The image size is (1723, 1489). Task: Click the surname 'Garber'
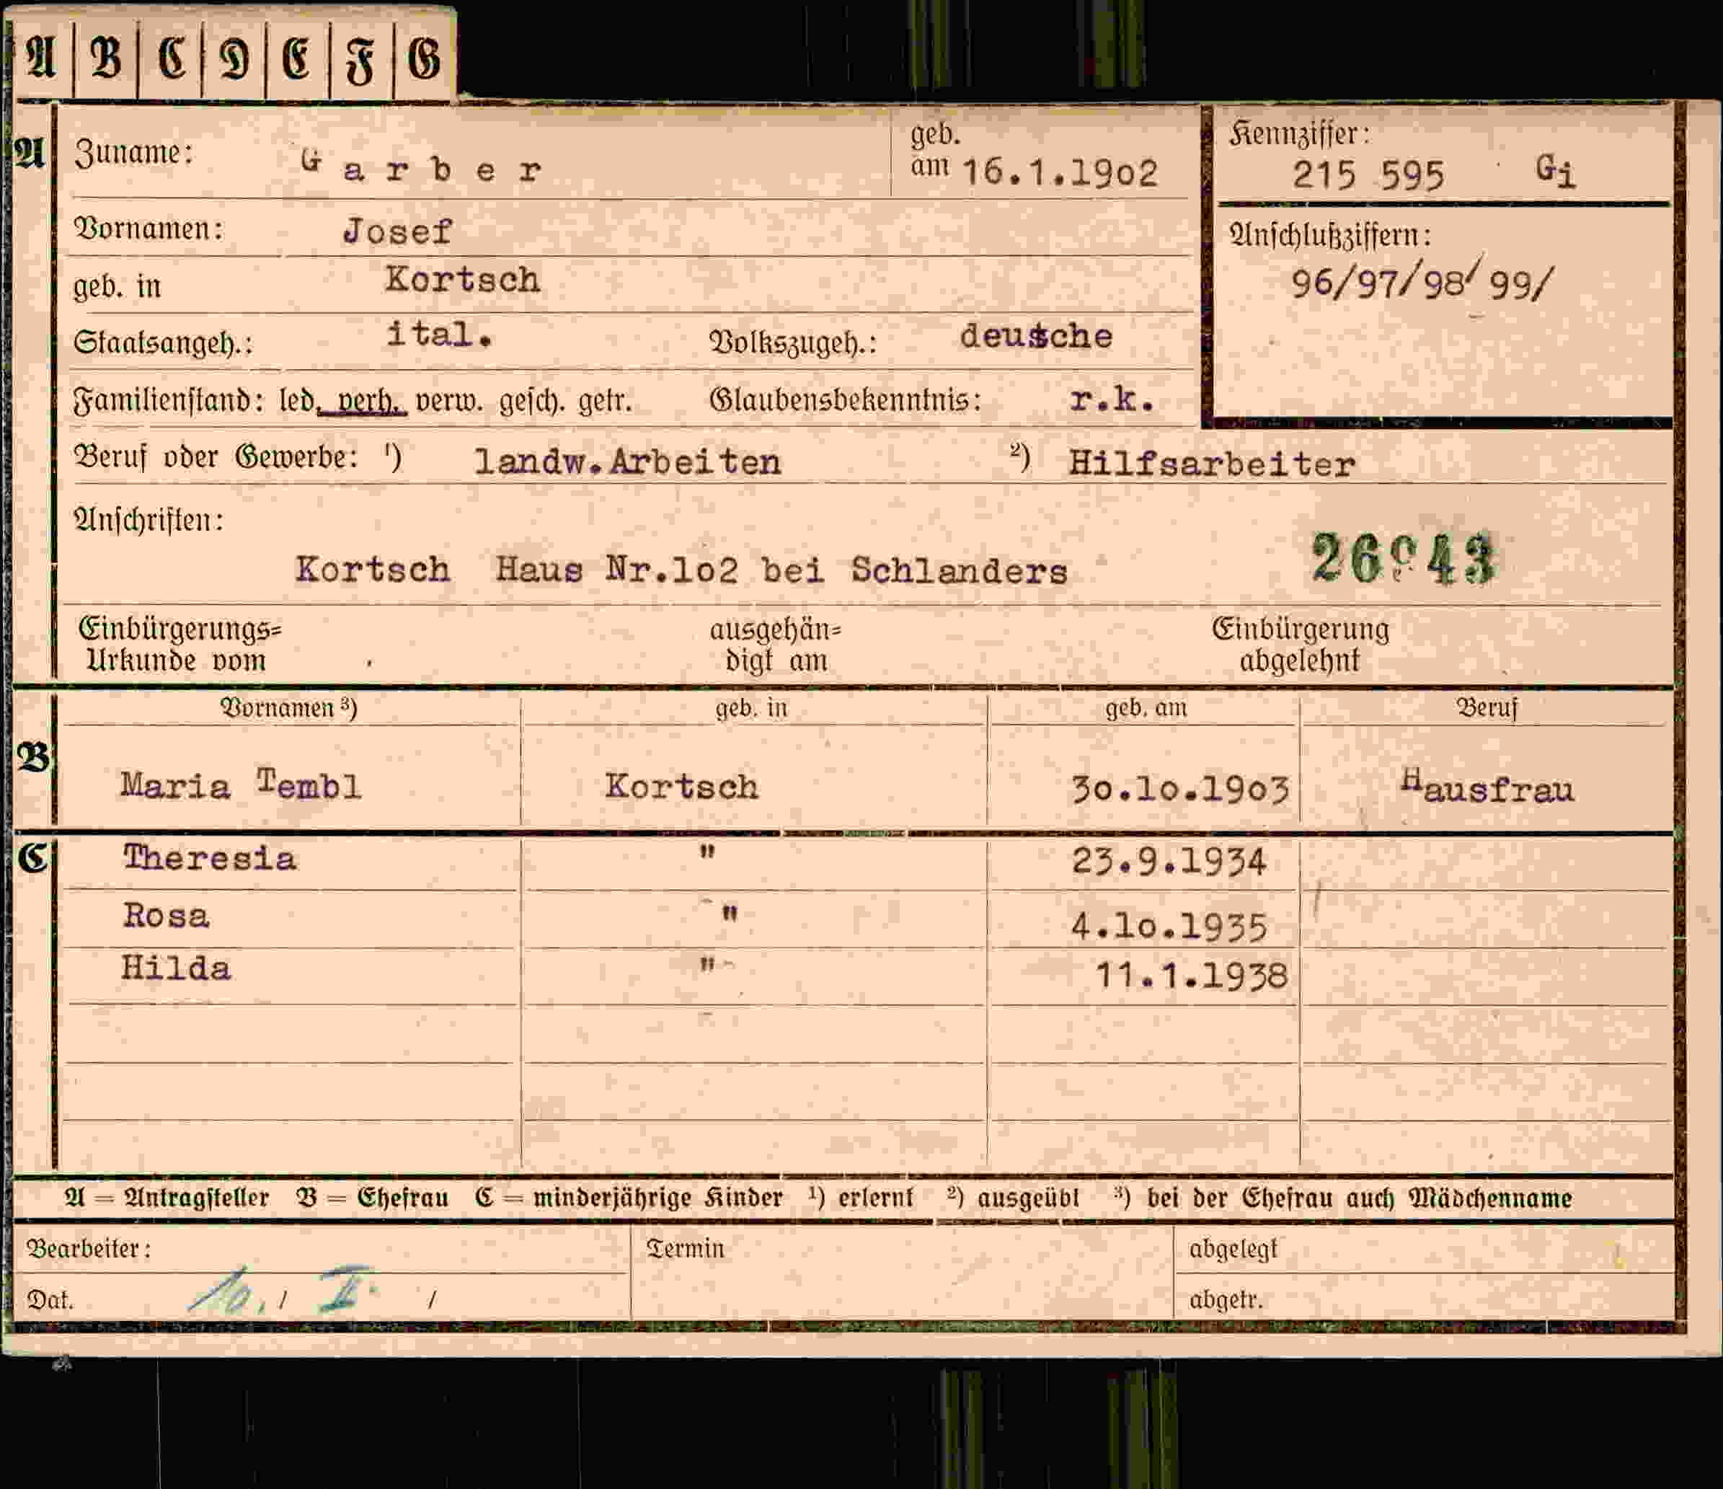click(x=421, y=166)
